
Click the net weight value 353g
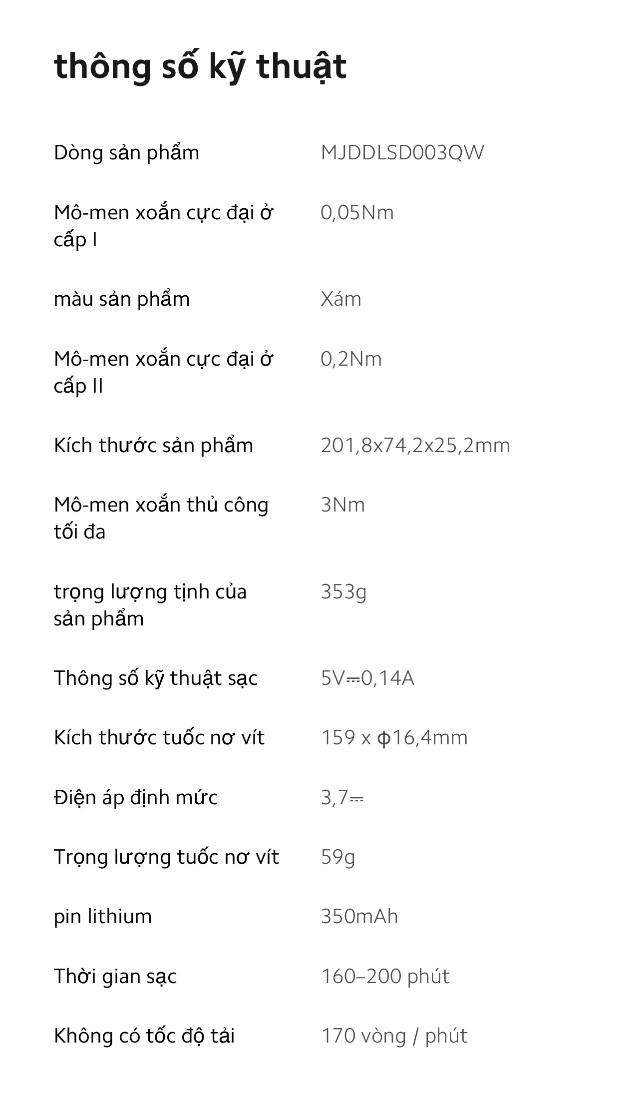[343, 592]
